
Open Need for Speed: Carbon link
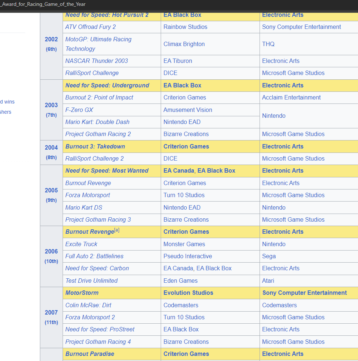click(97, 268)
